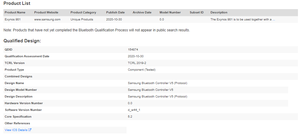
Task: Click the Product Name column header
Action: click(15, 12)
